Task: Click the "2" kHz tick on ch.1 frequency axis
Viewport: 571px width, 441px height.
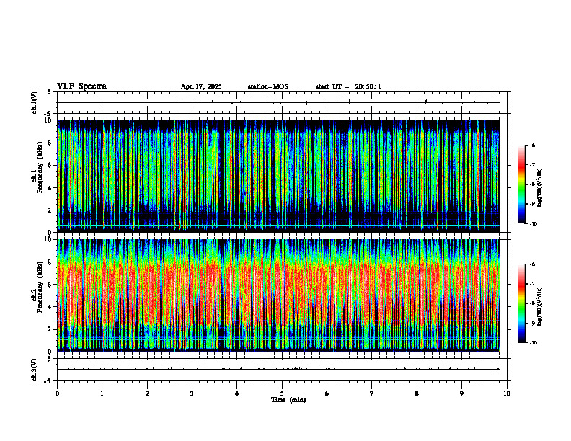Action: click(50, 210)
